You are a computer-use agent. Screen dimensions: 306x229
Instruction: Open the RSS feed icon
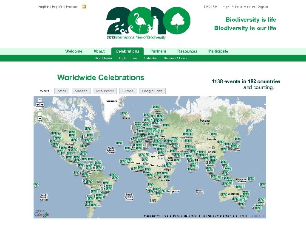coord(84,7)
